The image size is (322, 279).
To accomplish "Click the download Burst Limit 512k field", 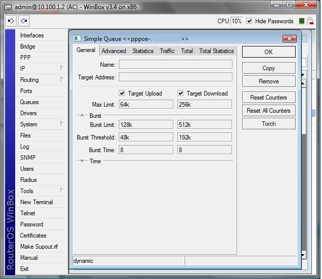I will 205,124.
